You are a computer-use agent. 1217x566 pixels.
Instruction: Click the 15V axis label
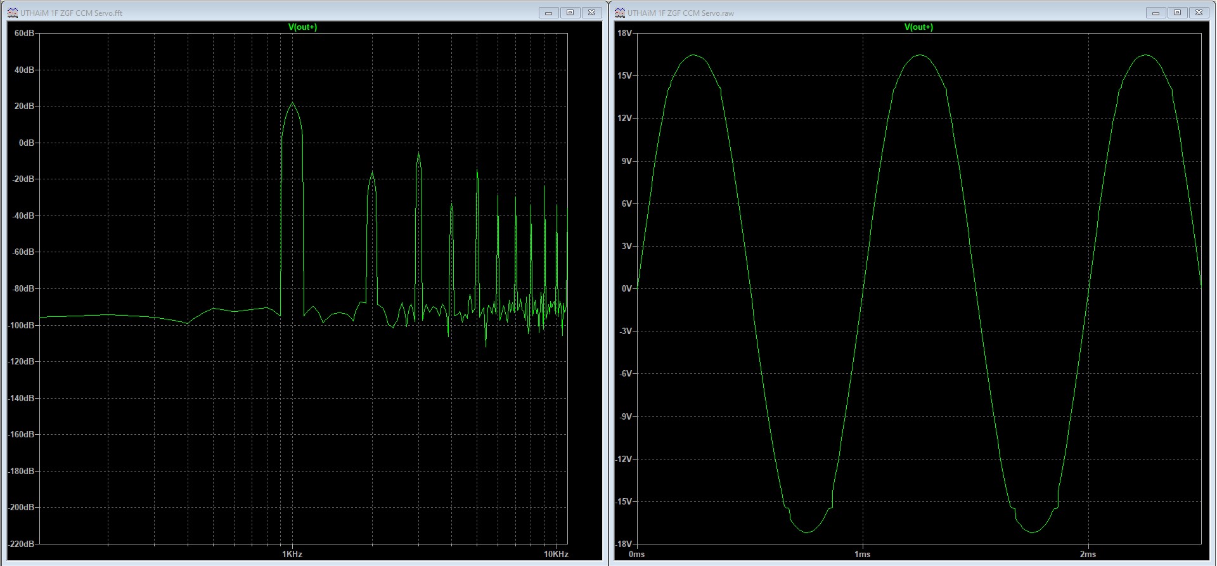click(624, 75)
